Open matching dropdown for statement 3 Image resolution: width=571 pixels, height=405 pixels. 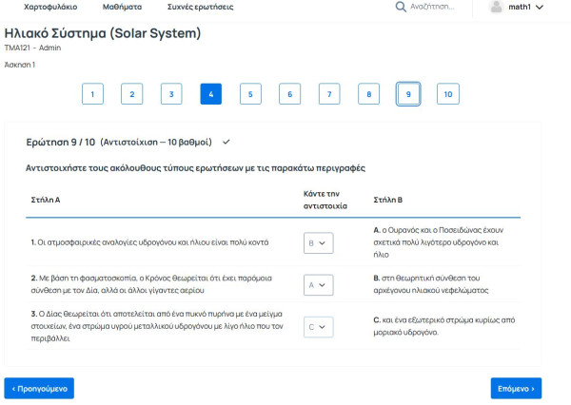(x=318, y=327)
